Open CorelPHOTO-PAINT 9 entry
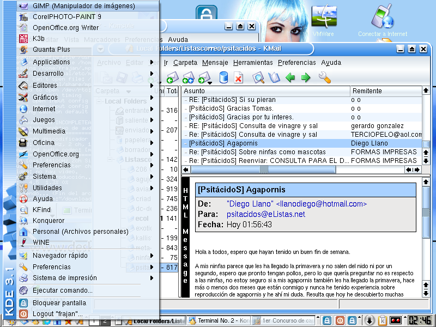This screenshot has width=436, height=327. click(88, 17)
